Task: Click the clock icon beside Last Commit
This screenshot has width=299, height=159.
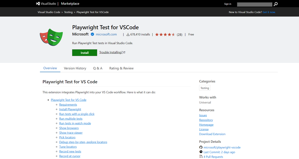Action: (x=201, y=152)
